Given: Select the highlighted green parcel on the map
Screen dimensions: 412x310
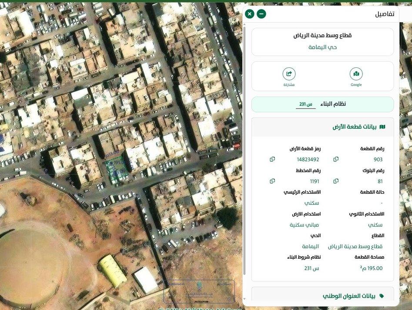Looking at the screenshot, I should click(x=115, y=170).
